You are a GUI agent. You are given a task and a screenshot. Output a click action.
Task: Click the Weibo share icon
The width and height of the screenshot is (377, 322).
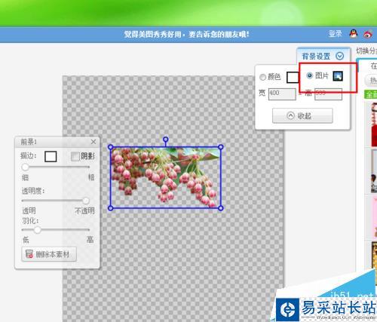pos(368,34)
